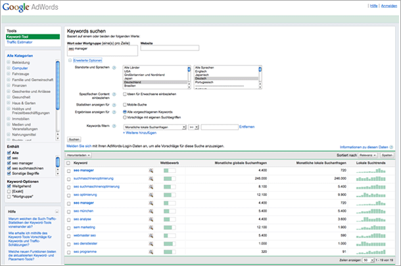
Task: Open the Herunterladen dropdown
Action: 79,155
